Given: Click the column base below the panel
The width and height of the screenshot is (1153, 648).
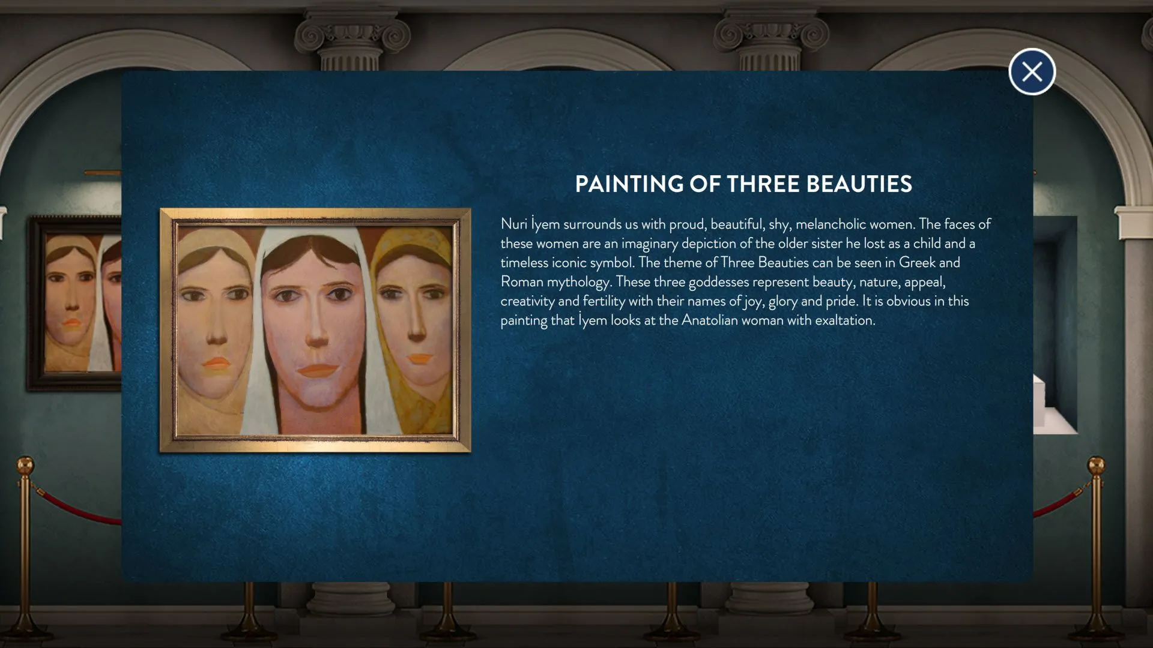Looking at the screenshot, I should 351,600.
